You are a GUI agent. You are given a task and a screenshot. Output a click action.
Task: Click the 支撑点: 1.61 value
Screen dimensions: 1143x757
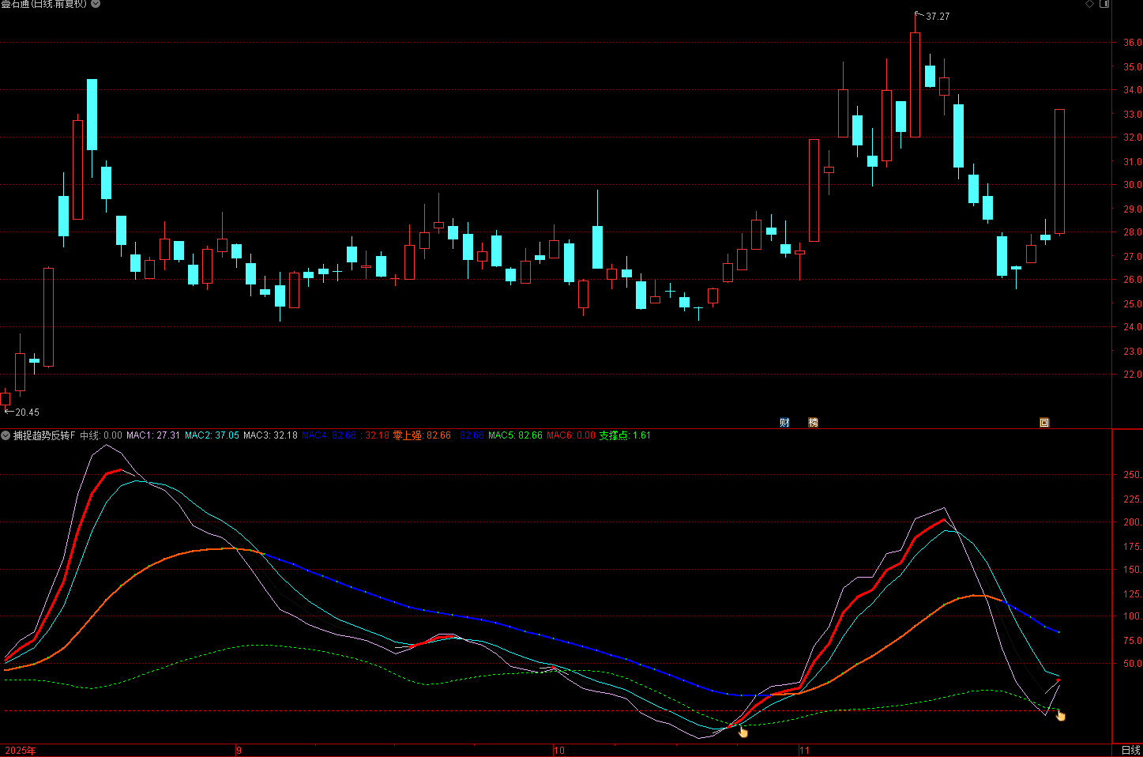625,435
